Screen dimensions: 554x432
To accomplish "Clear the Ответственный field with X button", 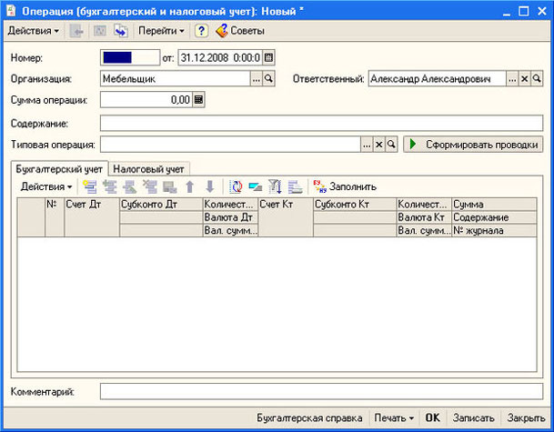I will [526, 79].
